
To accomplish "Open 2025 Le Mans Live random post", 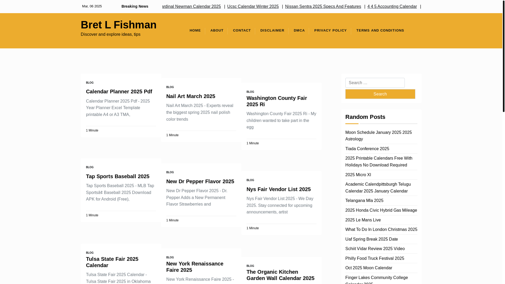I will [x=363, y=220].
